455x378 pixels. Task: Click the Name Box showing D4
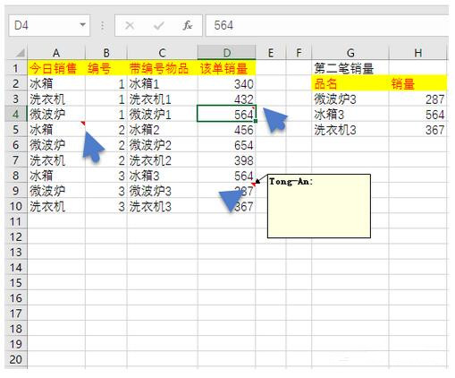tap(49, 25)
